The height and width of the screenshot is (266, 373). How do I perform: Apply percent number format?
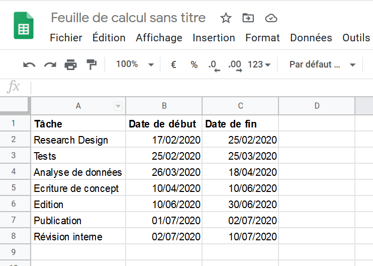point(194,64)
